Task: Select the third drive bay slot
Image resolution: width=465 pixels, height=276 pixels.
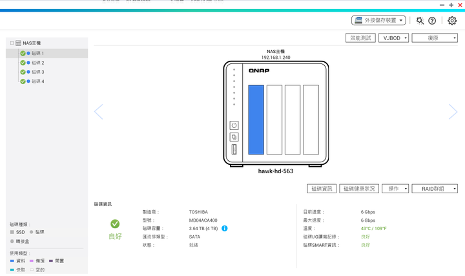Action: (293, 120)
